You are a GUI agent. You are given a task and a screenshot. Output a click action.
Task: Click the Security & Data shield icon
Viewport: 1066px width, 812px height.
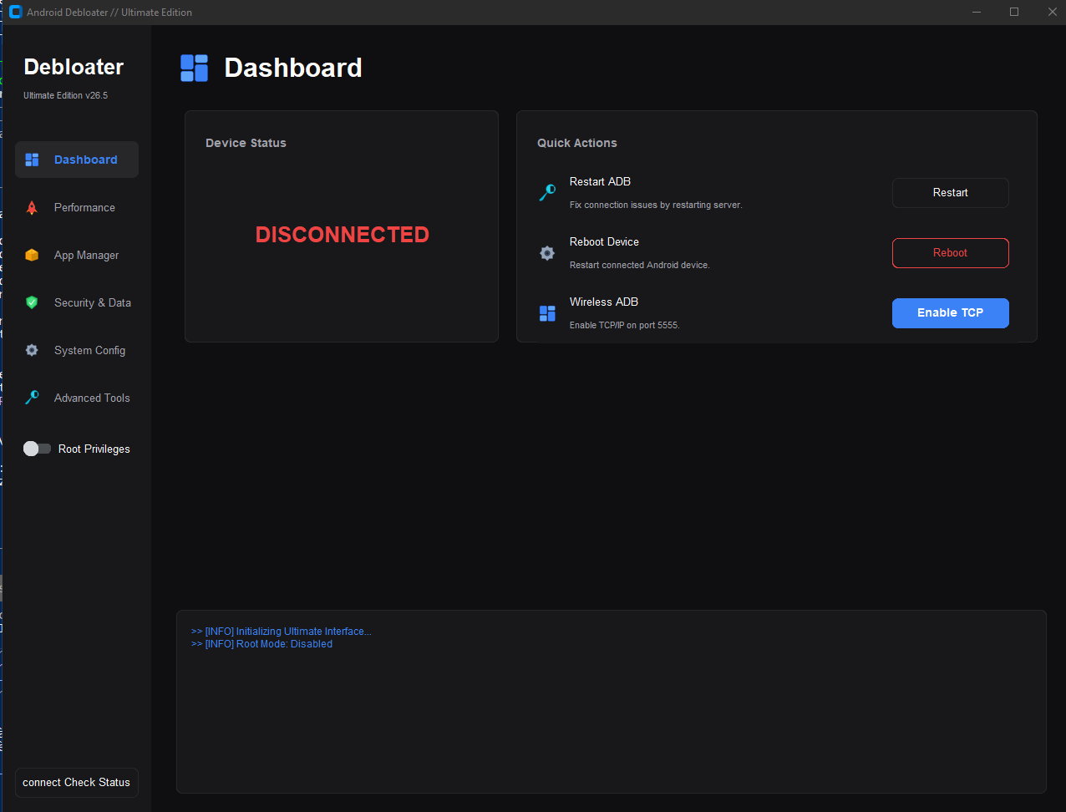(32, 302)
